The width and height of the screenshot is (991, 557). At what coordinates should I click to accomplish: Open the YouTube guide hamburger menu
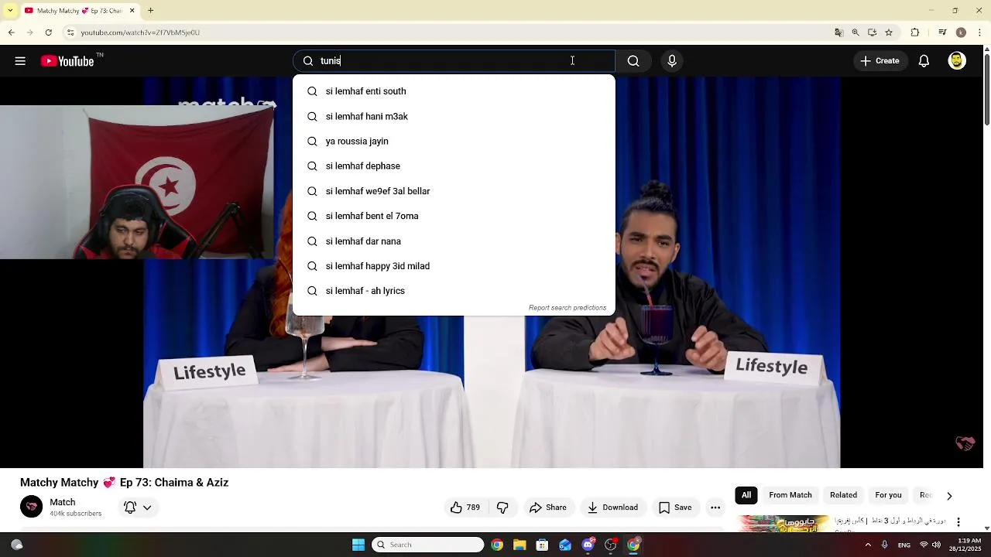[20, 61]
